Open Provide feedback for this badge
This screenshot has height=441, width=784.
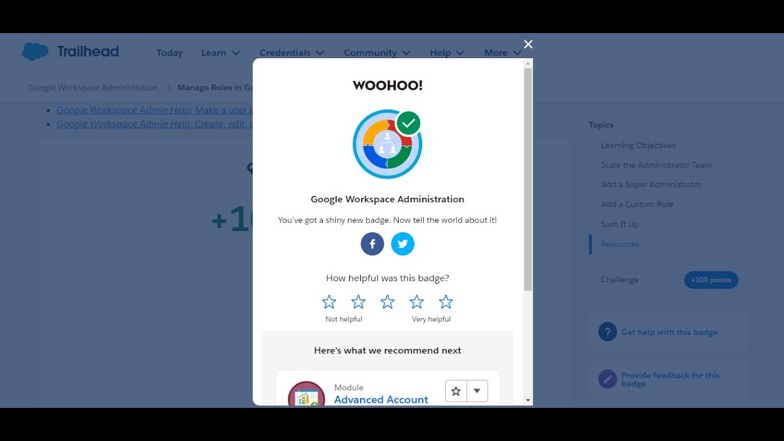tap(671, 379)
